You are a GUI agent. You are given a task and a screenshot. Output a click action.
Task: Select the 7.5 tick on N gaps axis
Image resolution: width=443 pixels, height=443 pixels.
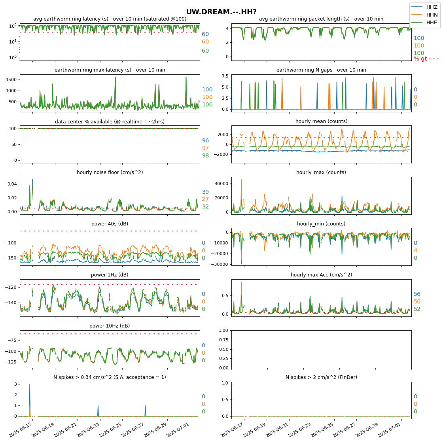pyautogui.click(x=225, y=76)
